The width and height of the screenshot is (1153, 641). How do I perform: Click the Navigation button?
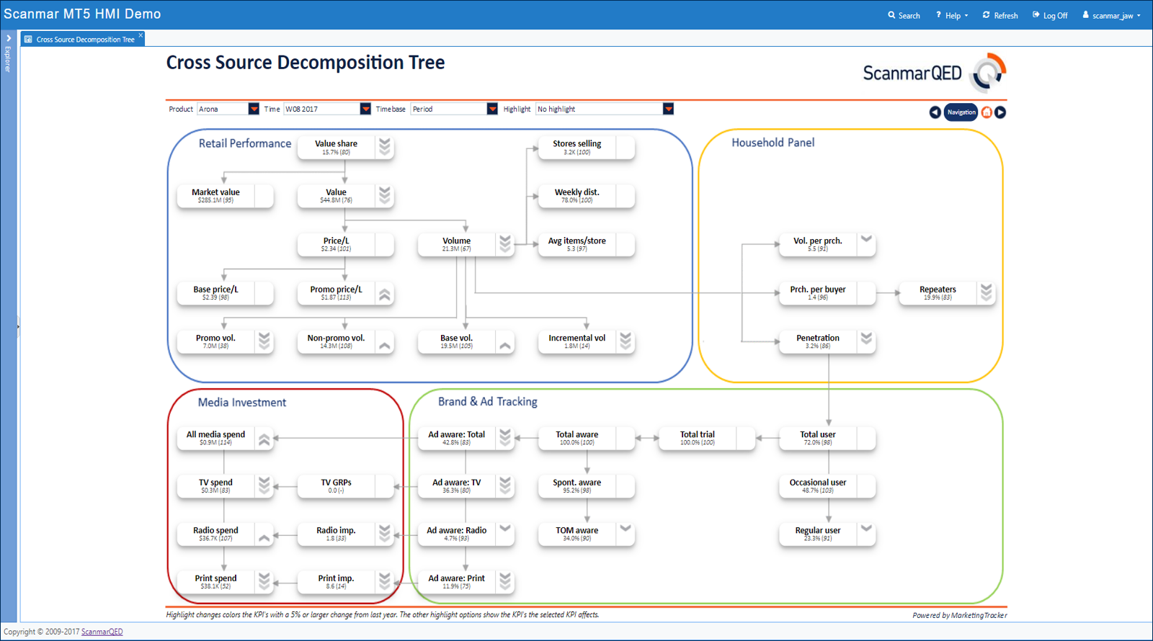coord(961,112)
